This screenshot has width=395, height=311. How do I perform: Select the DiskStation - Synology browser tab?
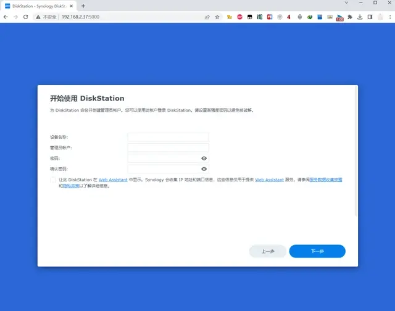click(x=39, y=6)
